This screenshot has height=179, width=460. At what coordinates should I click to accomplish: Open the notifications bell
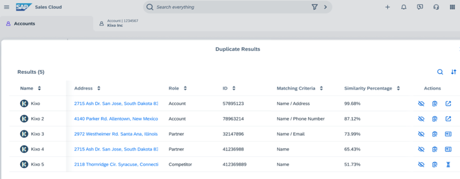[x=404, y=7]
